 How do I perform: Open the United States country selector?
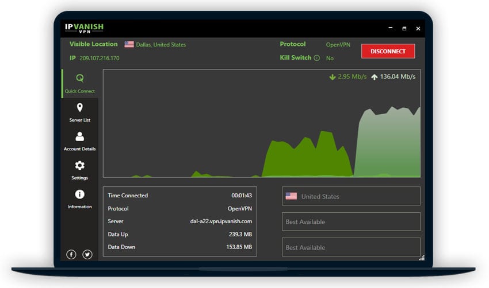351,196
